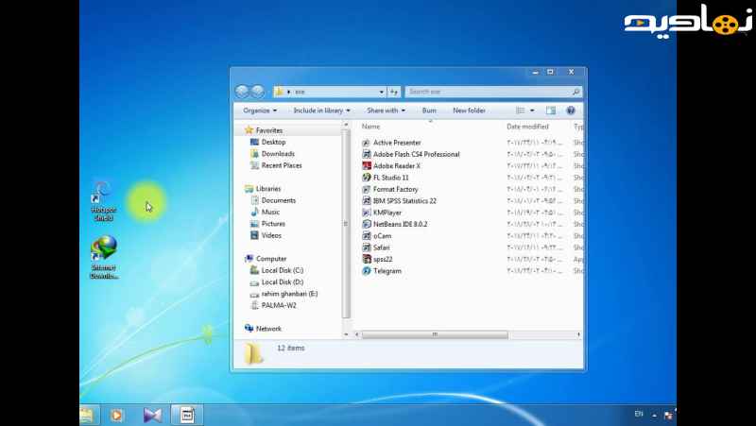Click the FL Studio 11 icon
Viewport: 756px width, 426px height.
click(x=367, y=178)
